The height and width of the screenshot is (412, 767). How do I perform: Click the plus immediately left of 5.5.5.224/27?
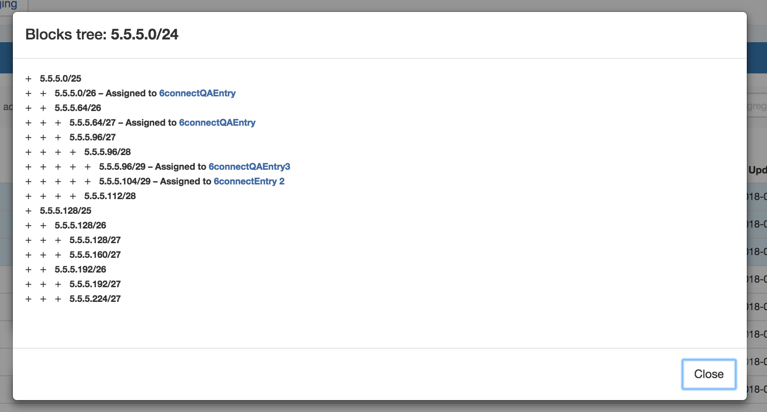(x=58, y=299)
